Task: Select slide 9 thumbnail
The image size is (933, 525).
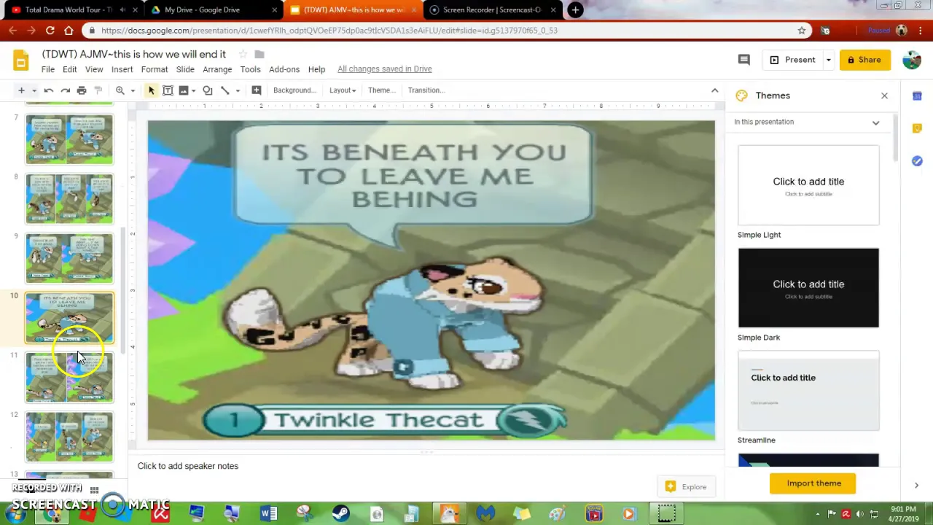Action: click(70, 258)
